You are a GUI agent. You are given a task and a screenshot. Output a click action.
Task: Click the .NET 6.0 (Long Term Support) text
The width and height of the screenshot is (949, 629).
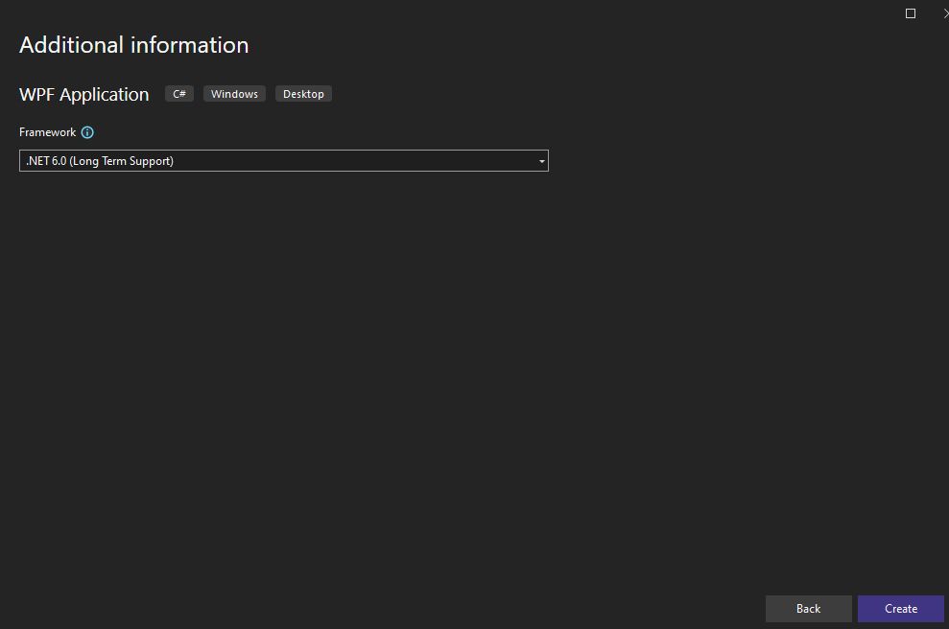tap(100, 161)
